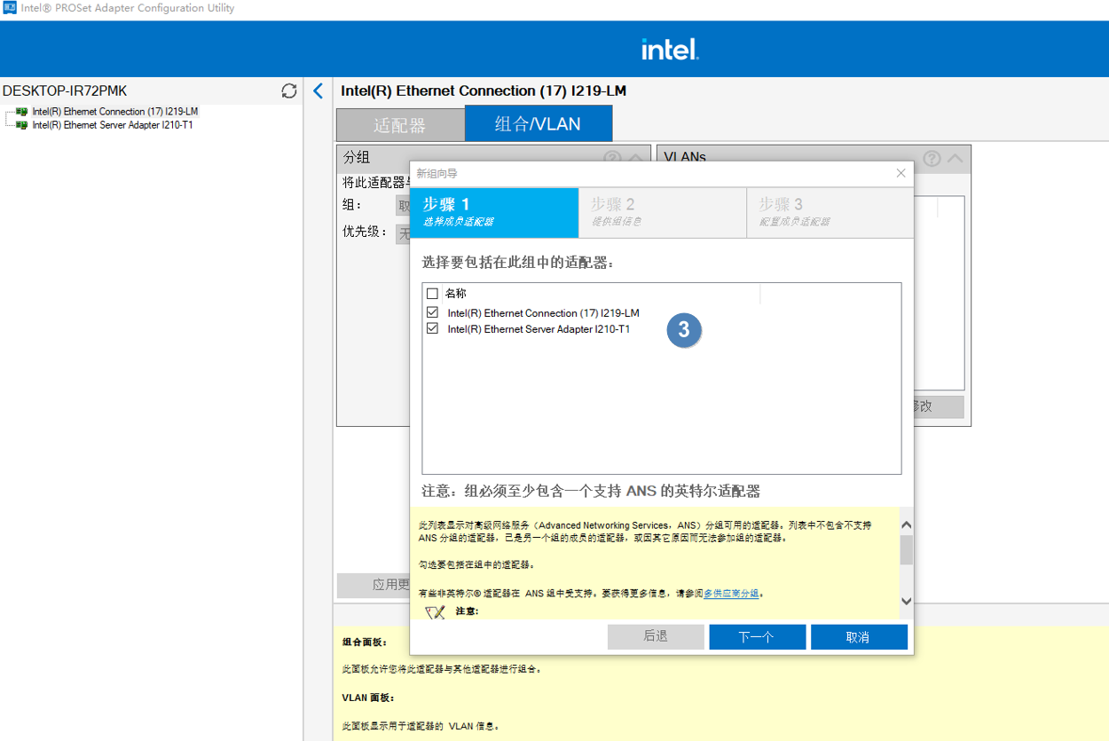1109x741 pixels.
Task: Collapse the sidebar with the back chevron
Action: pyautogui.click(x=319, y=91)
